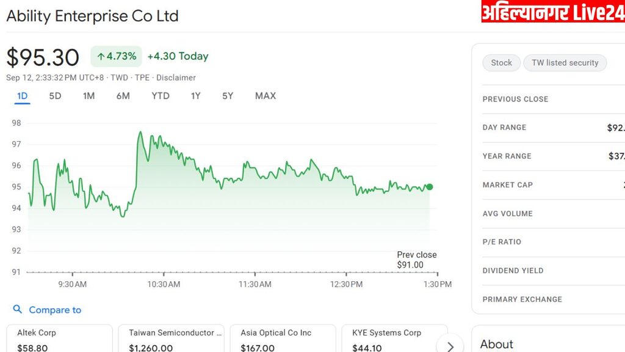Switch to the 5D chart range

tap(55, 96)
